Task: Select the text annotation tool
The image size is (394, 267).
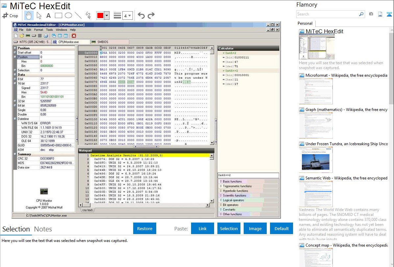Action: pos(48,15)
